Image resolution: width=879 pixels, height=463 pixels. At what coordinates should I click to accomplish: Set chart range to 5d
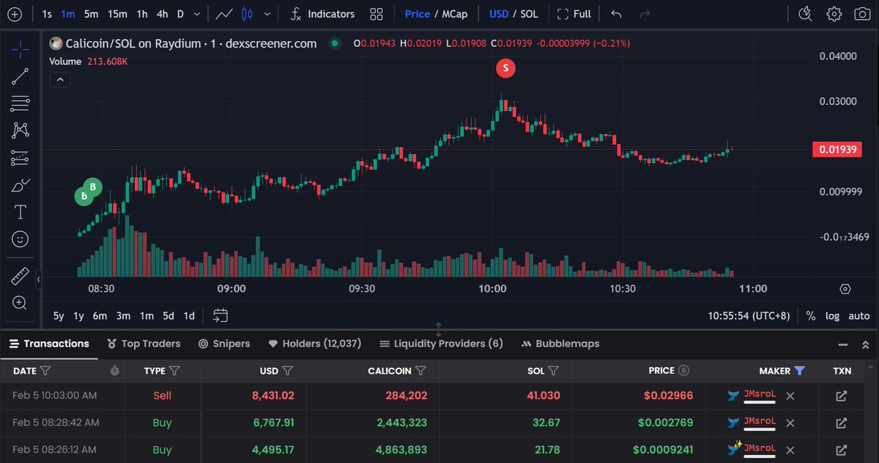pos(168,316)
